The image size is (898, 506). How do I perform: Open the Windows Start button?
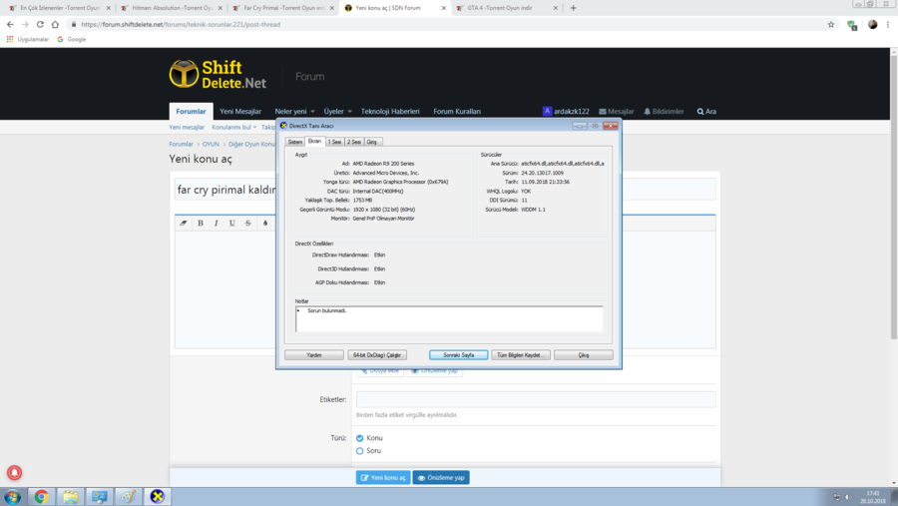13,497
